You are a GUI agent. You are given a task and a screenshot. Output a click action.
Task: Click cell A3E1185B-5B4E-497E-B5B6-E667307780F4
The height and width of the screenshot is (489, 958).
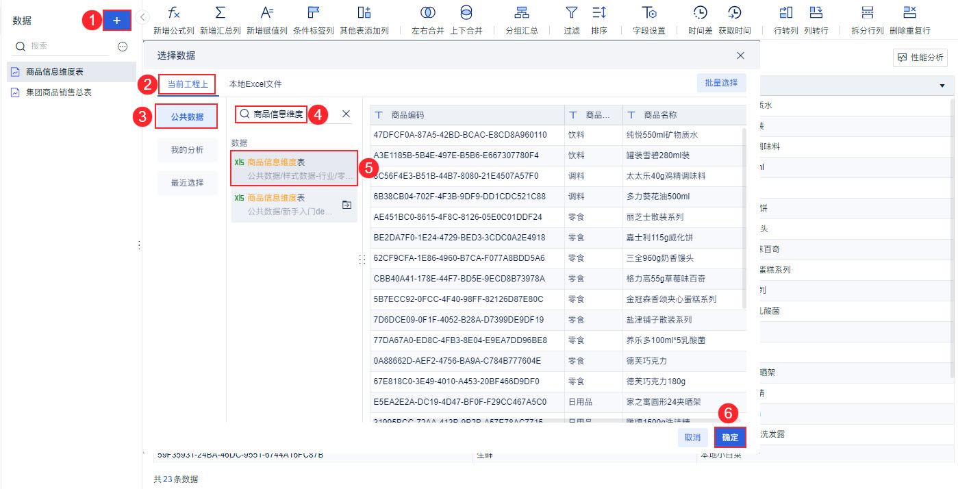[x=467, y=155]
